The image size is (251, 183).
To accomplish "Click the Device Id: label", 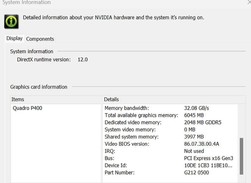I will pyautogui.click(x=116, y=165).
